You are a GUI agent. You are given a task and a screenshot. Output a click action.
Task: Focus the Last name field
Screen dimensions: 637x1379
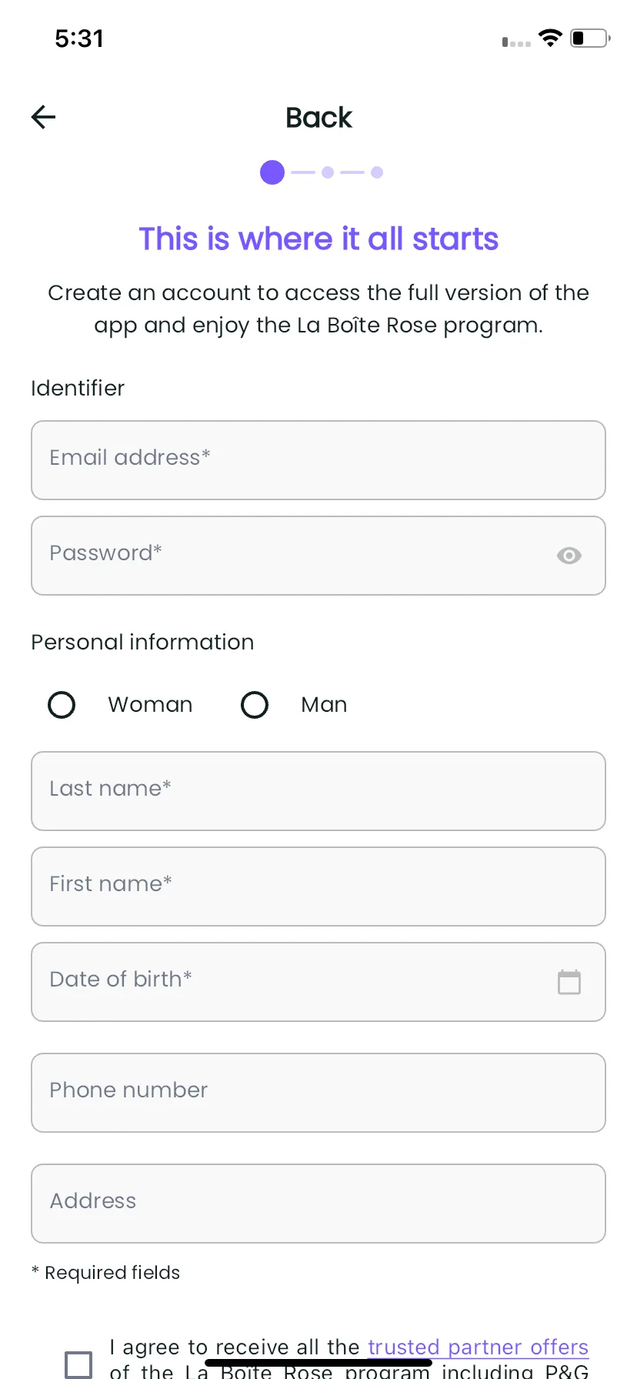click(318, 791)
